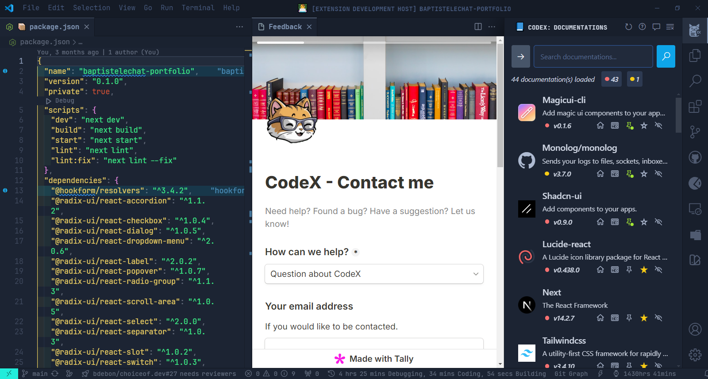Image resolution: width=708 pixels, height=379 pixels.
Task: Toggle pin for Monolog/monolog
Action: (630, 174)
